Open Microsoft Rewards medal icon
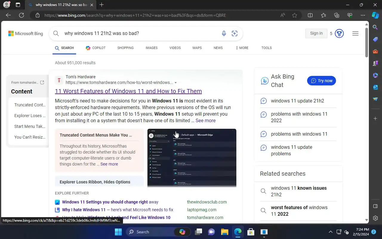382x239 pixels. tap(339, 33)
